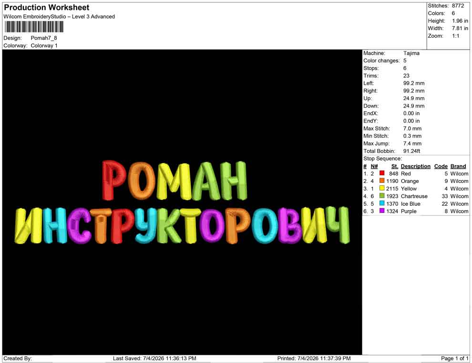
Task: Click 'Wilcom EmbroideryStudio – Level 3 Advanced' text
Action: point(59,17)
